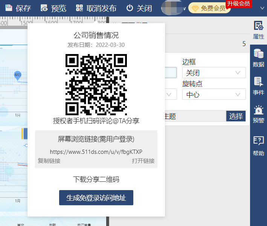The width and height of the screenshot is (267, 226).
Task: Click Download Share QR Code (下载分享二维码)
Action: tap(96, 180)
